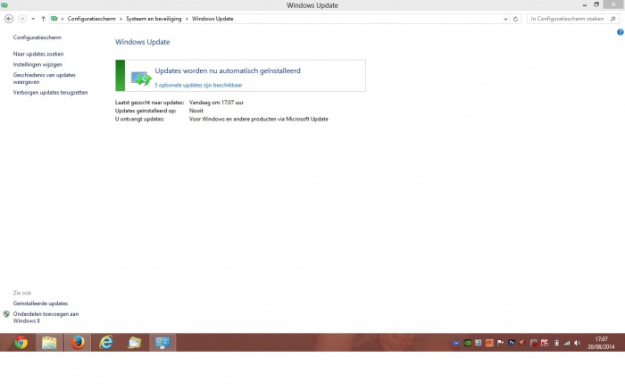Open File Explorer from the taskbar
This screenshot has height=390, width=625.
49,343
